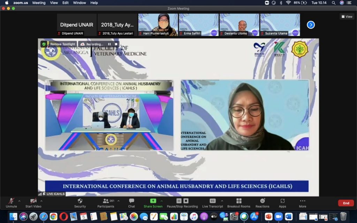Click the red End button

[346, 203]
